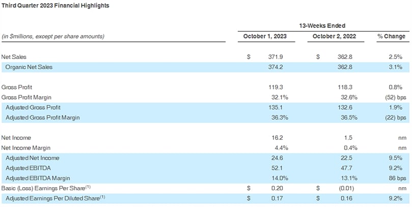The height and width of the screenshot is (207, 412).
Task: Select the 371.9 Net Sales value
Action: 276,57
